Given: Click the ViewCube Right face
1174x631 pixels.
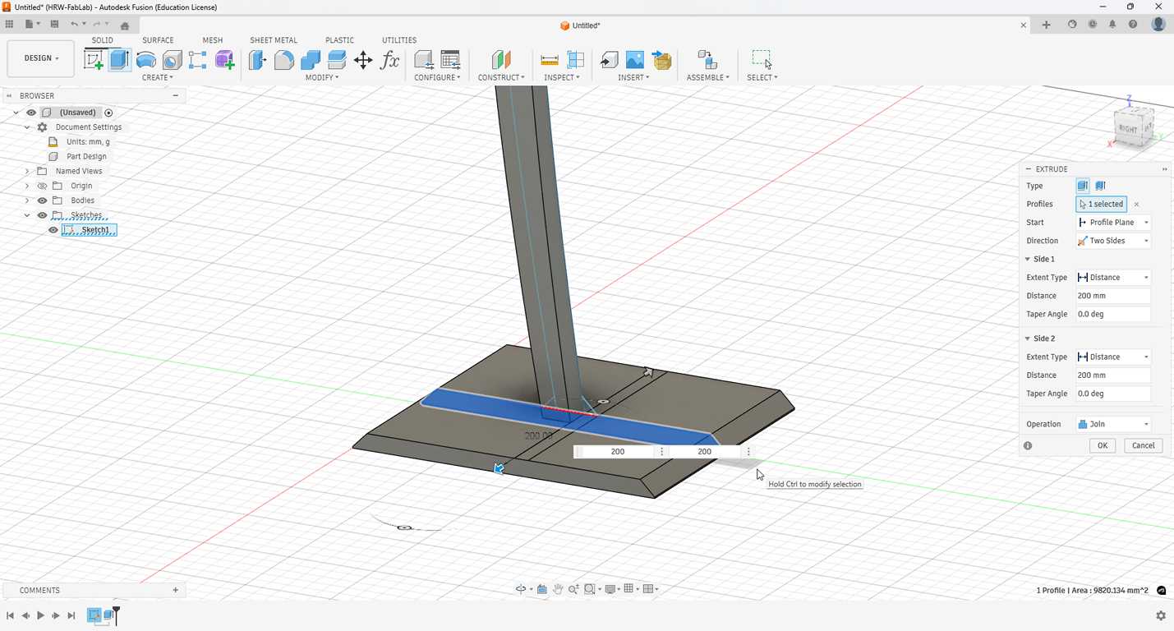Looking at the screenshot, I should (x=1127, y=129).
